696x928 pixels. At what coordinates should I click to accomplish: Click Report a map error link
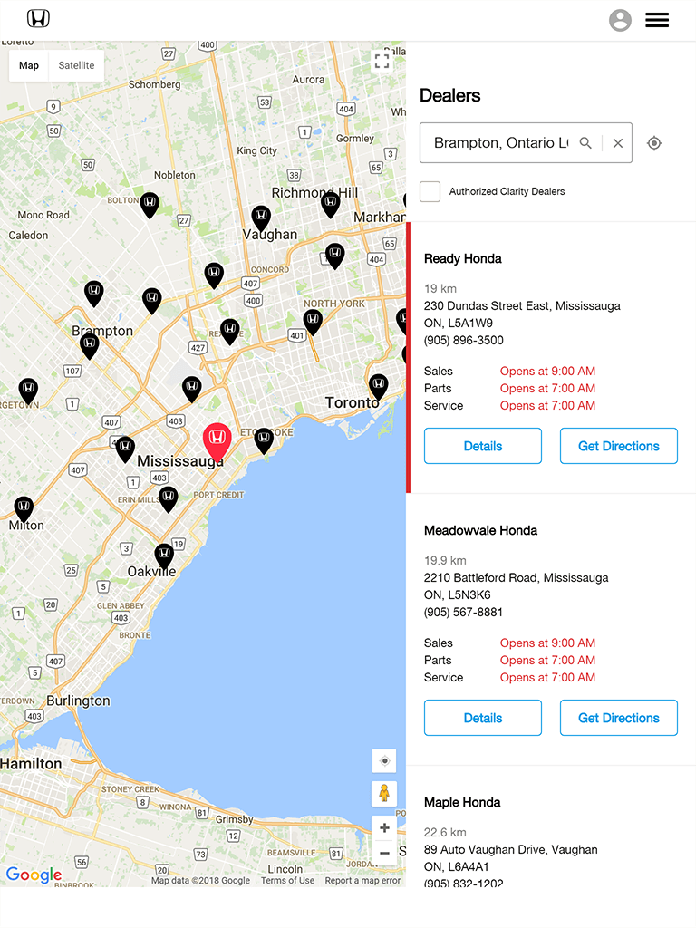tap(362, 881)
